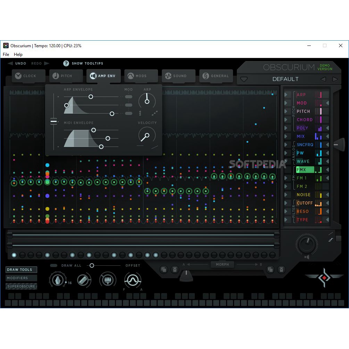
Task: Select the FMX parameter row
Action: (305, 170)
